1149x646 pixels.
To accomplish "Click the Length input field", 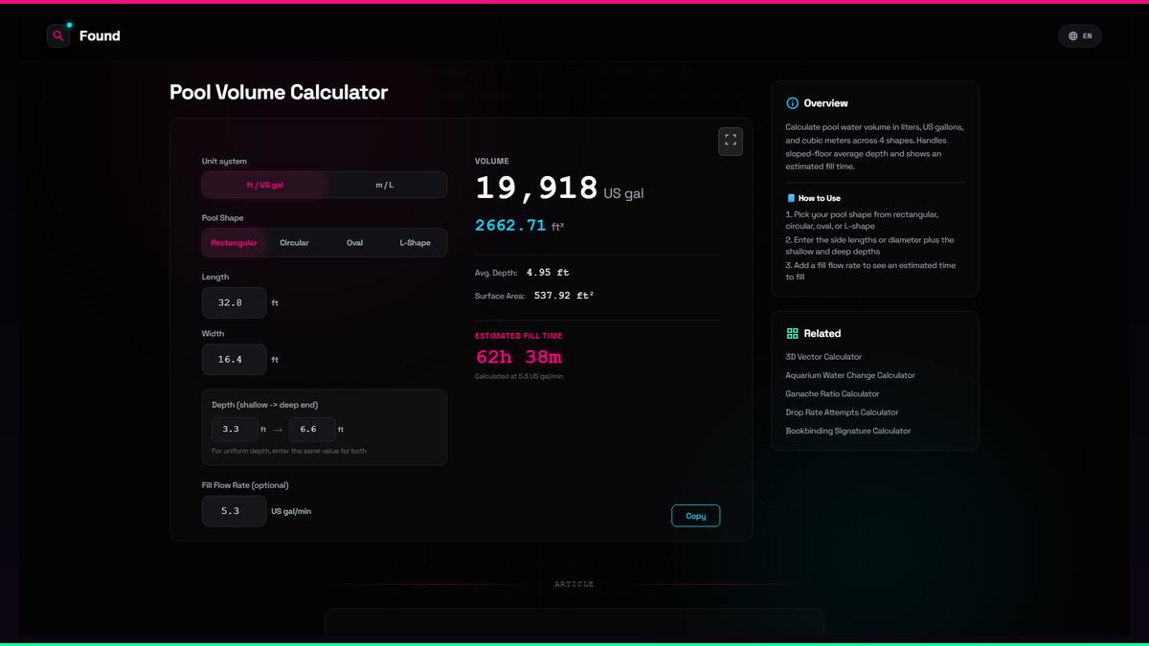I will pyautogui.click(x=234, y=302).
